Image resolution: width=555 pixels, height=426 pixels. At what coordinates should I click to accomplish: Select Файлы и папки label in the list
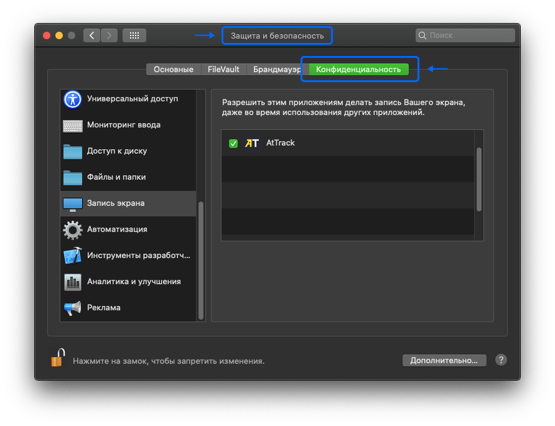[116, 177]
